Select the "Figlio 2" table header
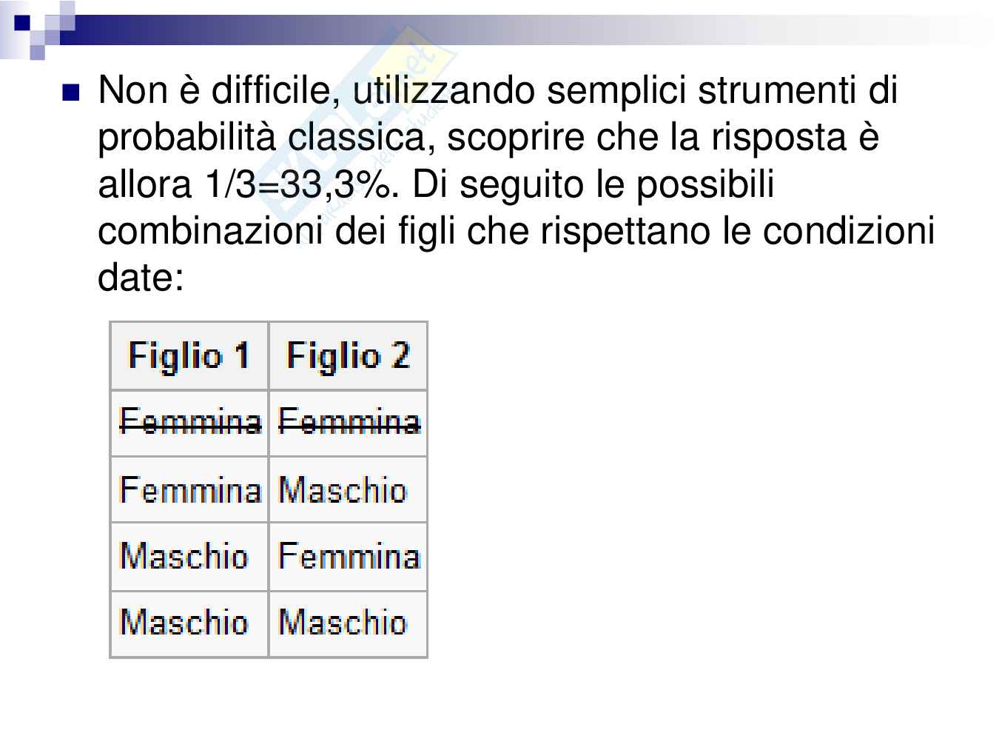 click(348, 355)
